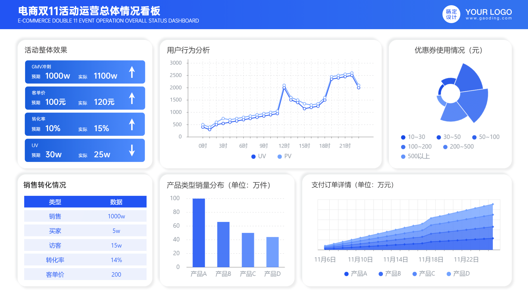Toggle the PV legend dot in line chart

[280, 156]
